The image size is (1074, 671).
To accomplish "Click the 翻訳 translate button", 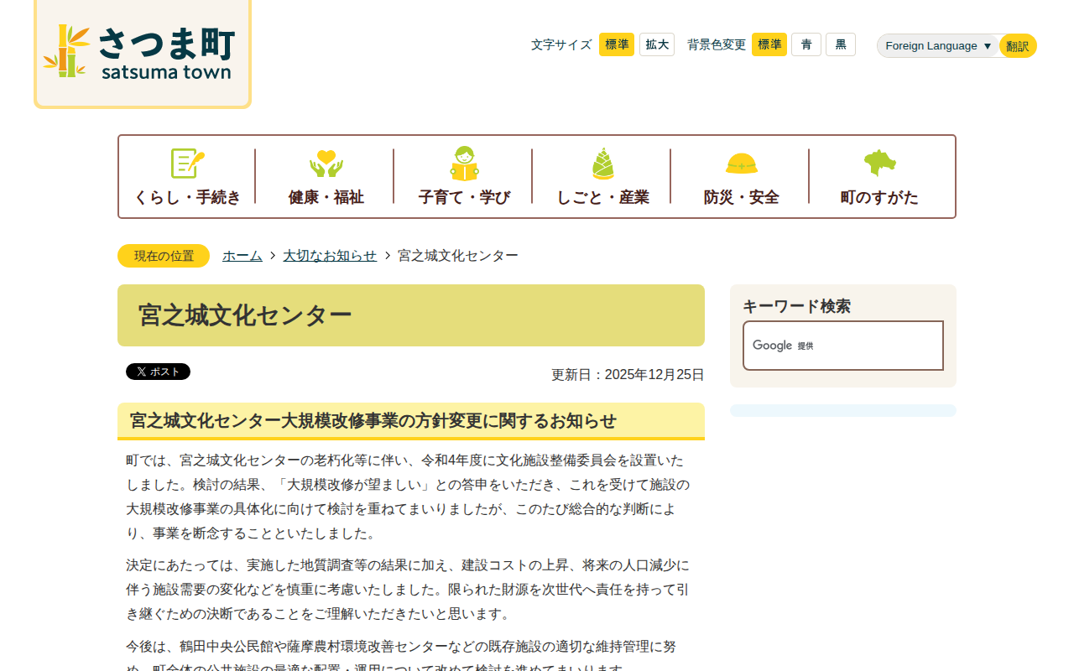I will pyautogui.click(x=1018, y=45).
